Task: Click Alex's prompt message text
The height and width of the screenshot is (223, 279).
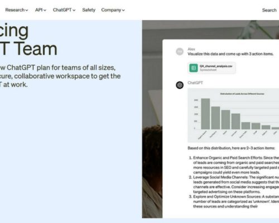Action: [x=230, y=54]
